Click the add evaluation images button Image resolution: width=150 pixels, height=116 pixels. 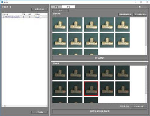[x=125, y=14]
